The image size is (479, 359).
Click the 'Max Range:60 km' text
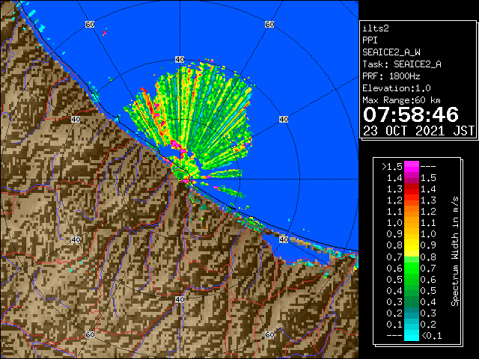(401, 100)
